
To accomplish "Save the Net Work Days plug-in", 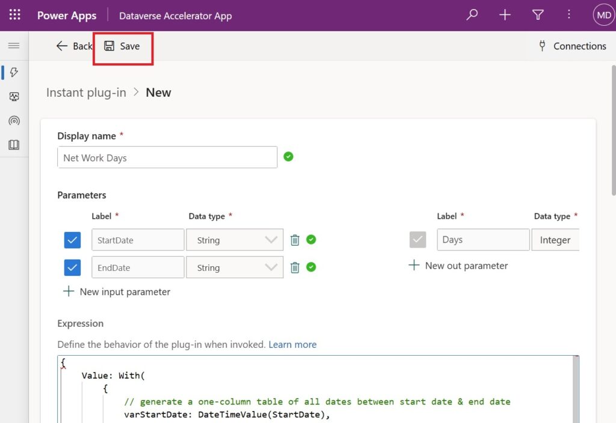I will (123, 46).
